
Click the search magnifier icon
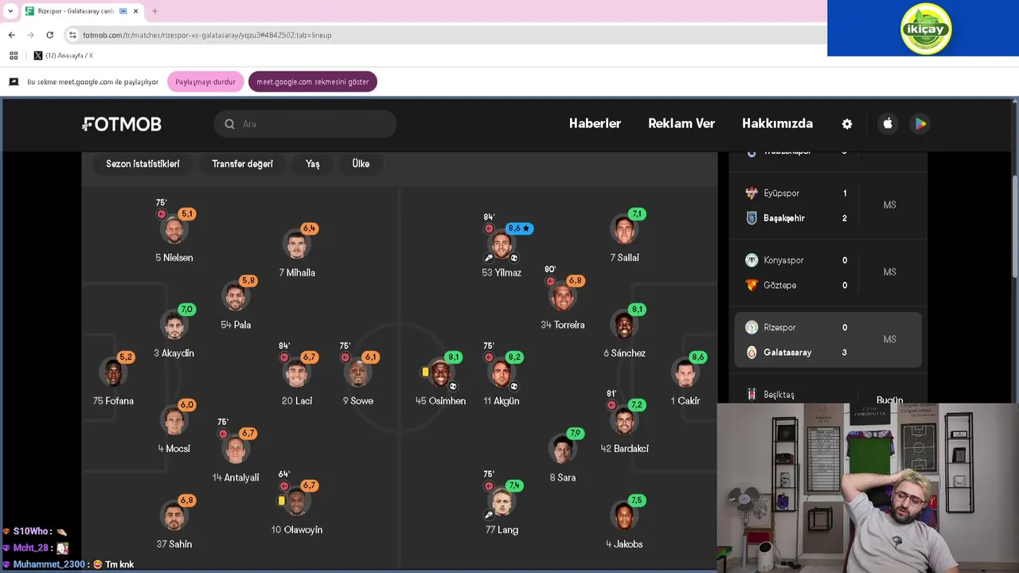pyautogui.click(x=229, y=124)
